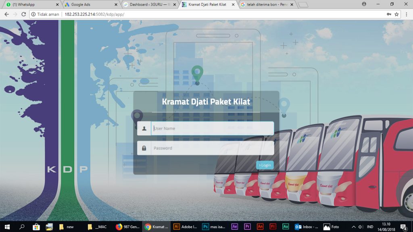Switch to Photoshop 'mas isa...' window
Viewport: 413px width, 232px height.
[214, 227]
